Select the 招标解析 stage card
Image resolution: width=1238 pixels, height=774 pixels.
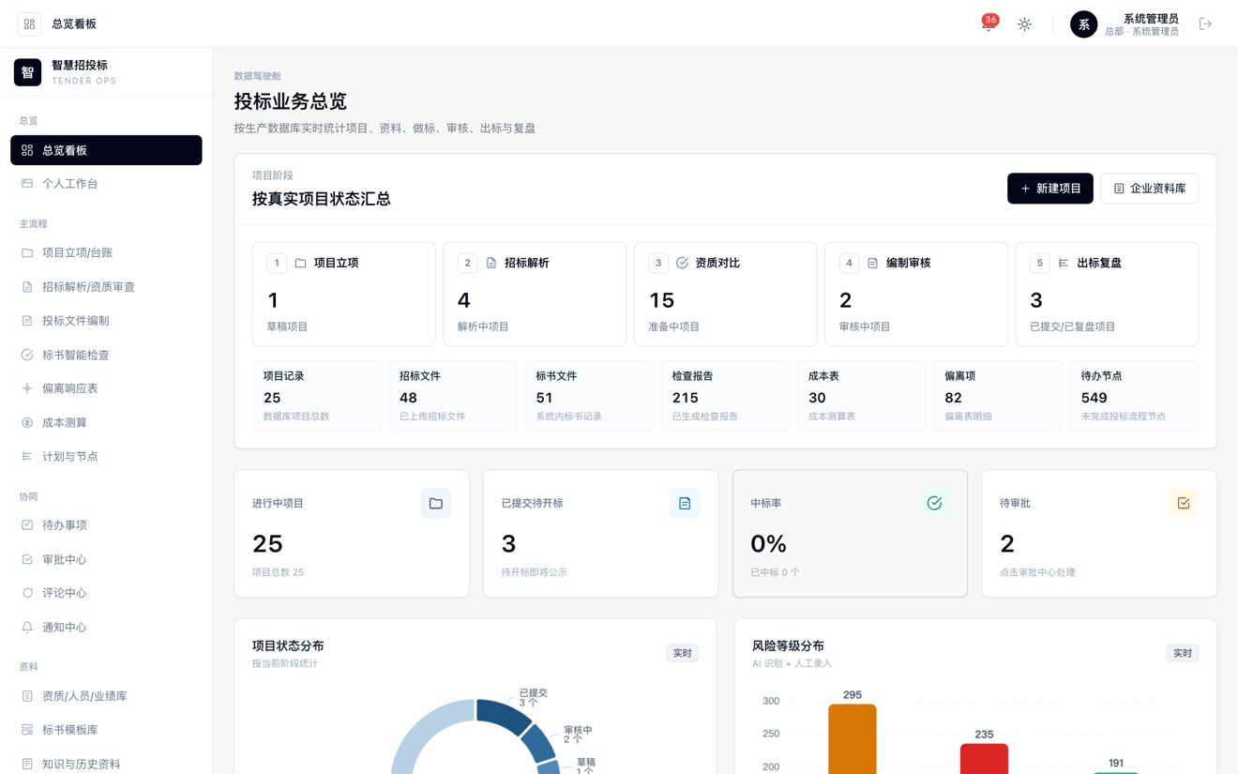tap(535, 294)
